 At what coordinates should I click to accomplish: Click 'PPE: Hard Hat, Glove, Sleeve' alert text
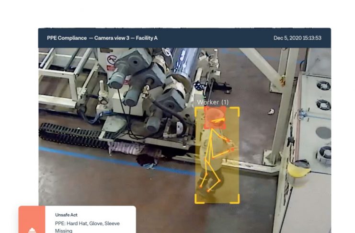point(87,223)
